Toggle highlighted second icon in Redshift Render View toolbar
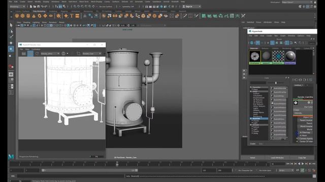 30,54
